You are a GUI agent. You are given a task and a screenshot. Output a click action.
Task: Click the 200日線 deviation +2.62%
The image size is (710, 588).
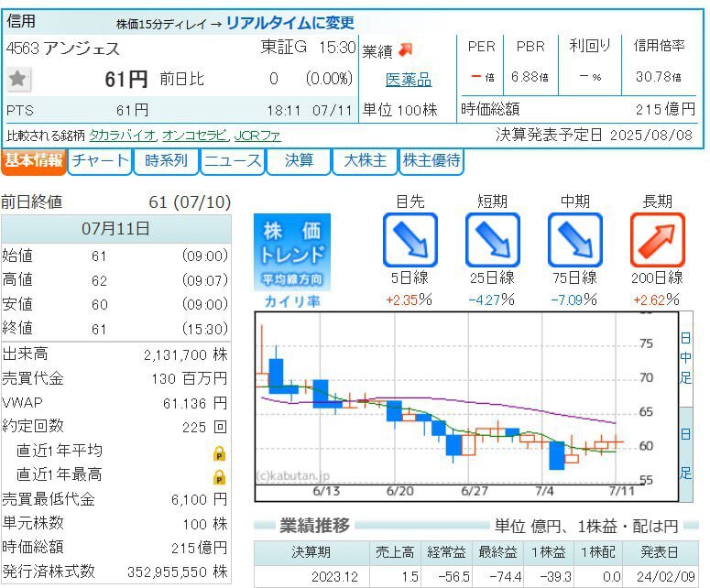point(656,299)
